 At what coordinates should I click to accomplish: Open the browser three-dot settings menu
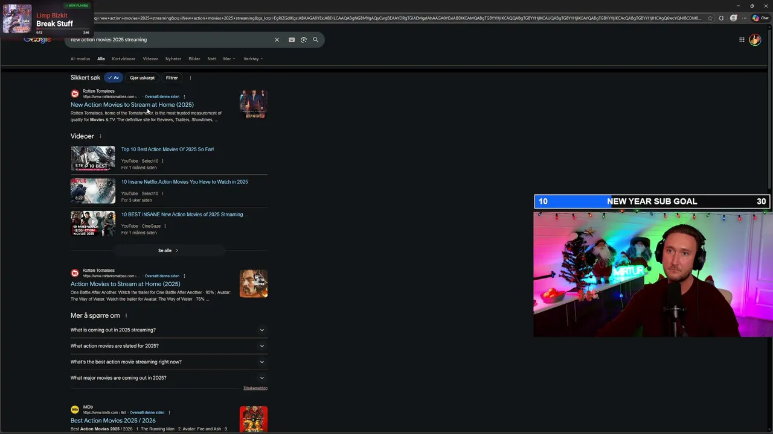[x=744, y=18]
